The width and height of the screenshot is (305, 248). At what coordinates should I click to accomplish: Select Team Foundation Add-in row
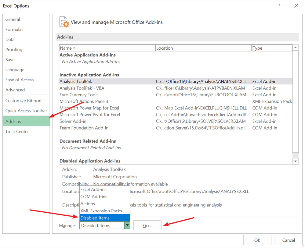point(176,128)
